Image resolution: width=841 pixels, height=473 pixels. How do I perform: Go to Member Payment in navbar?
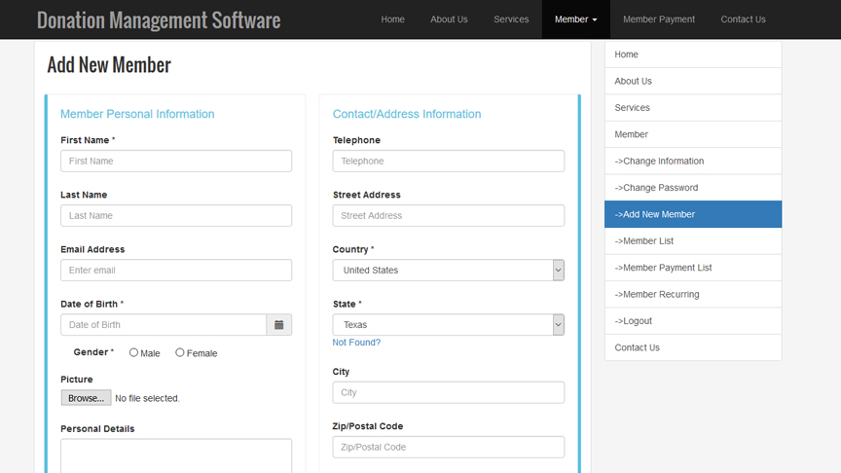tap(659, 19)
